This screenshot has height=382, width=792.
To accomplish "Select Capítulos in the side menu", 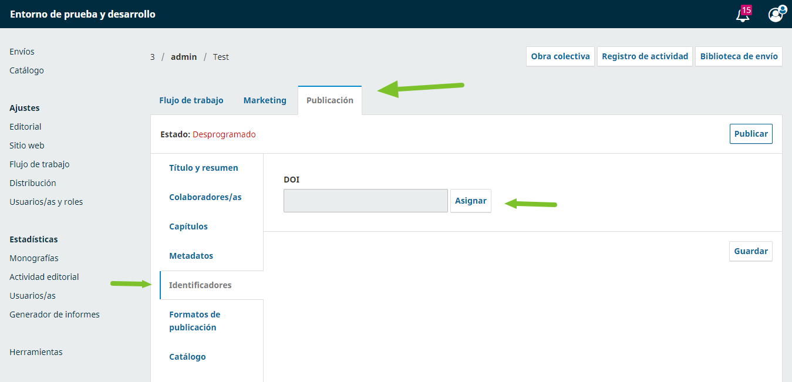I will (188, 227).
